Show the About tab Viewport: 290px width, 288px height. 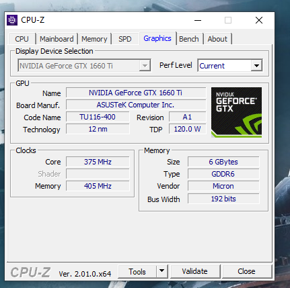point(217,39)
